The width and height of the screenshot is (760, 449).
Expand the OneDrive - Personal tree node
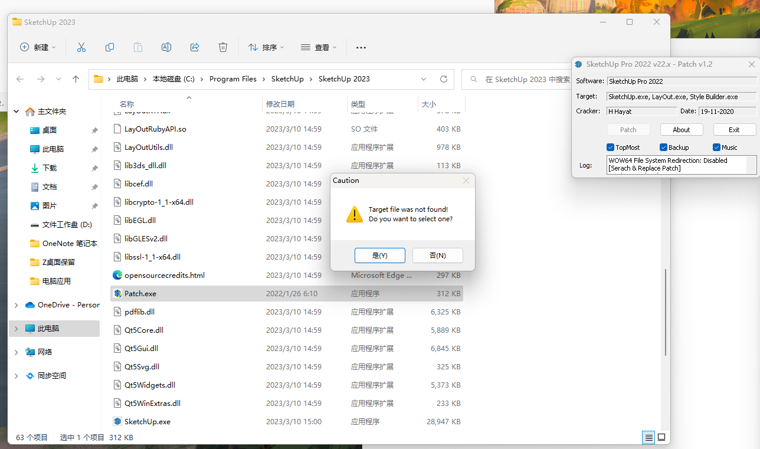[16, 305]
